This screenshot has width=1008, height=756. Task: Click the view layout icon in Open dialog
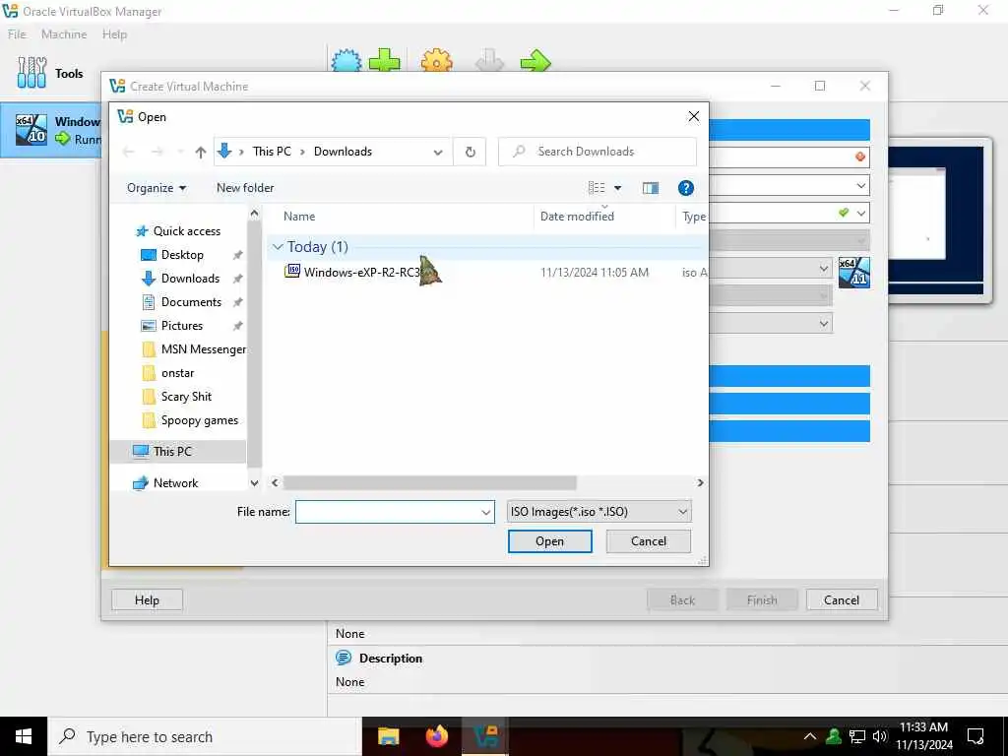tap(597, 188)
